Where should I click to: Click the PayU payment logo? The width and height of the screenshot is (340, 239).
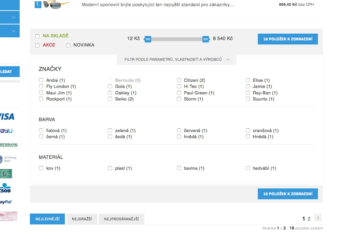pyautogui.click(x=6, y=131)
